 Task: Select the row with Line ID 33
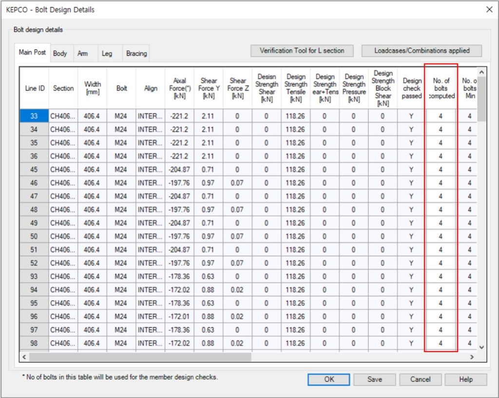(35, 116)
